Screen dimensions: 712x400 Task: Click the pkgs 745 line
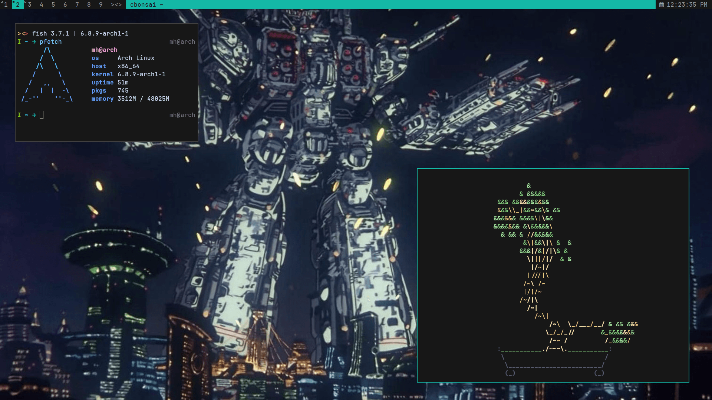[x=110, y=91]
